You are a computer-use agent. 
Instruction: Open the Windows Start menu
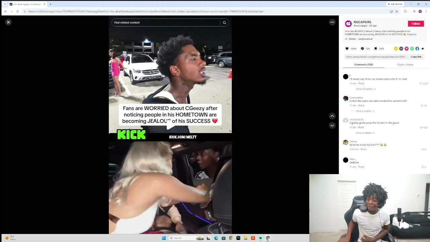pyautogui.click(x=164, y=238)
